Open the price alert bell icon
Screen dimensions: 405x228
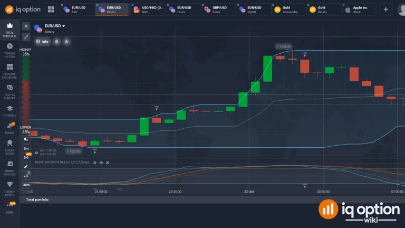(56, 41)
